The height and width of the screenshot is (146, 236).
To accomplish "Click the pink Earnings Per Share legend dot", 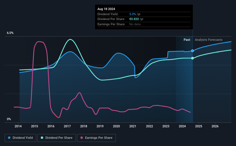I will [82, 138].
